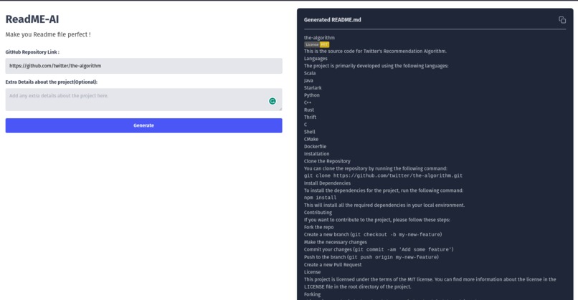The image size is (578, 300).
Task: Click the 'Push to the branch' step
Action: (371, 257)
